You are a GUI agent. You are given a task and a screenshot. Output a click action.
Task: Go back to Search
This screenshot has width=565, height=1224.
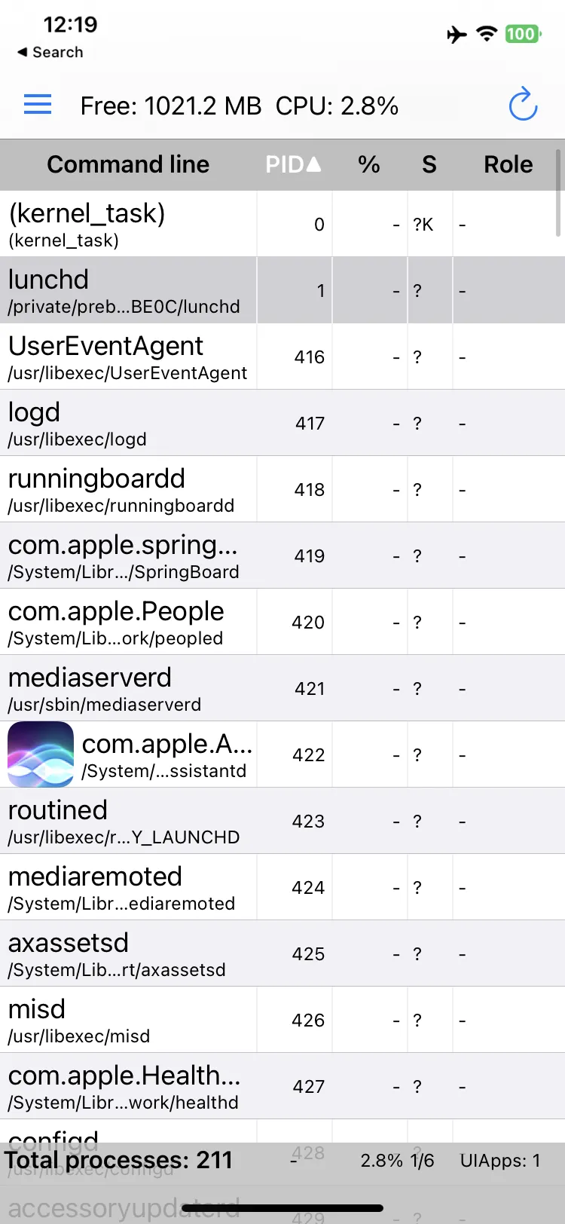click(x=50, y=52)
